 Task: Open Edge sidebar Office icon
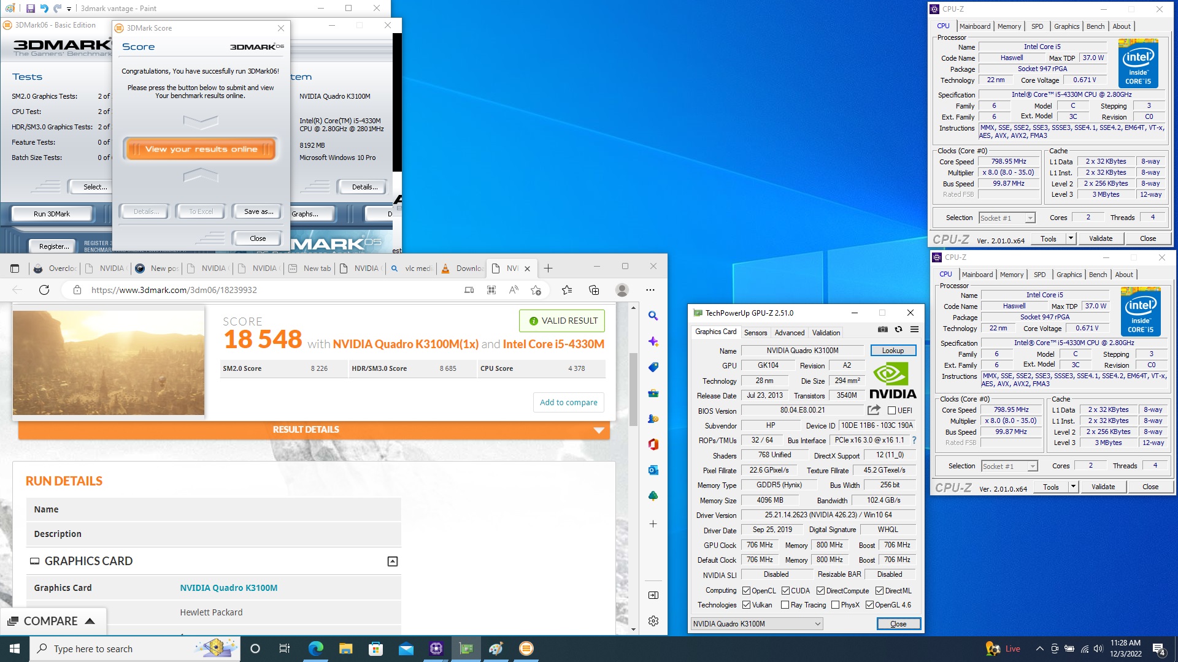click(x=653, y=444)
